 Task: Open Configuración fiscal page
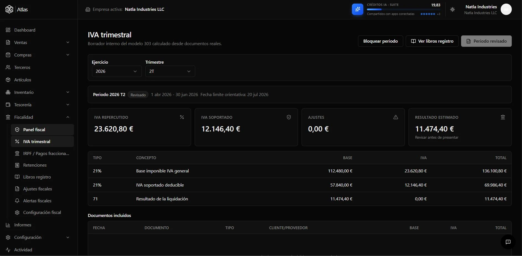click(x=42, y=212)
